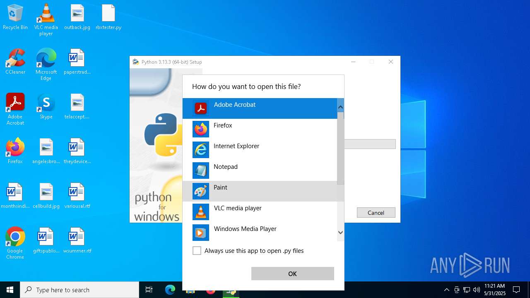This screenshot has width=530, height=298.
Task: Select the CCleaner desktop shortcut
Action: pos(15,62)
